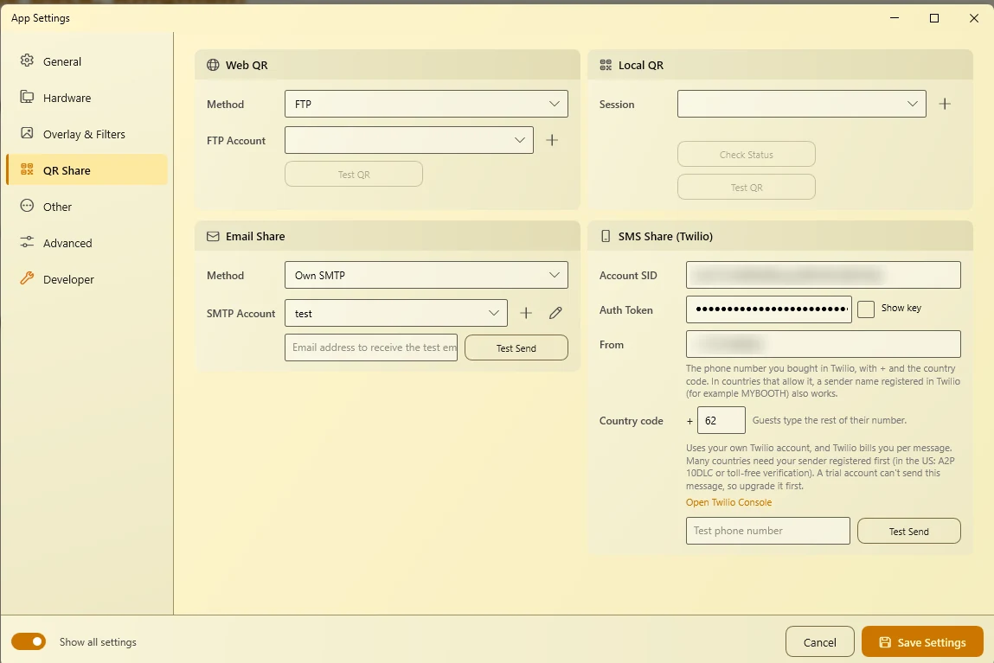Click the Overlay & Filters image icon
Screen dimensions: 994x663
[27, 133]
